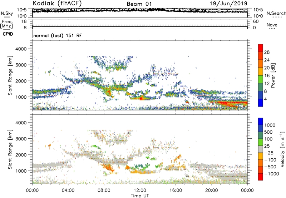The width and height of the screenshot is (286, 198).
Task: Click the 'Nave' legend label
Action: pyautogui.click(x=272, y=25)
